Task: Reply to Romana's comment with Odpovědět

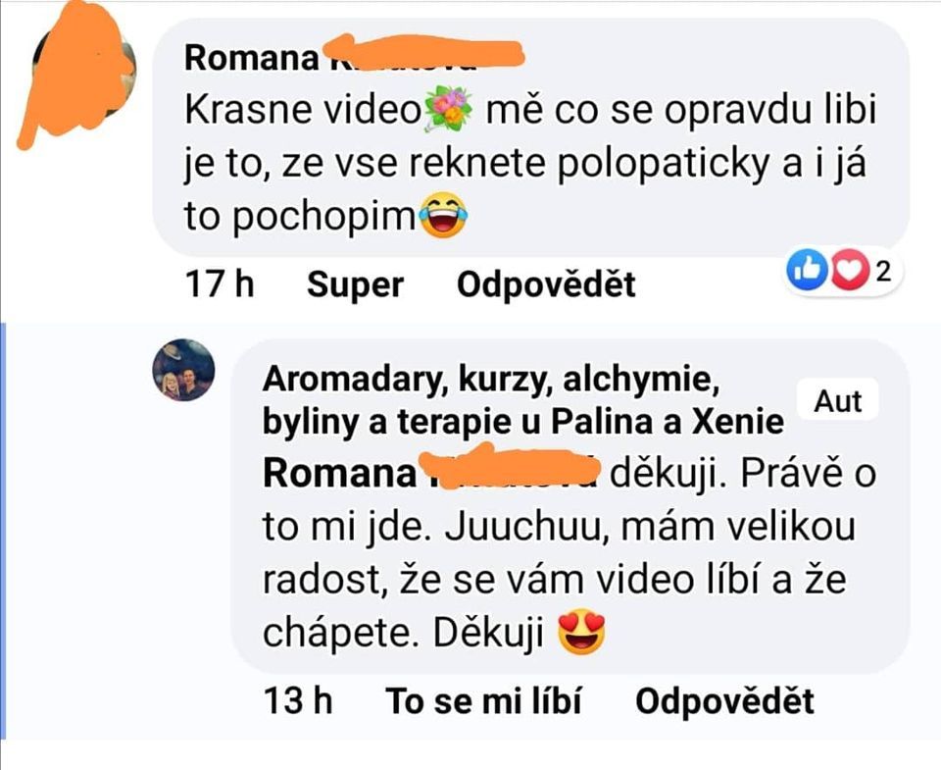Action: pyautogui.click(x=546, y=284)
